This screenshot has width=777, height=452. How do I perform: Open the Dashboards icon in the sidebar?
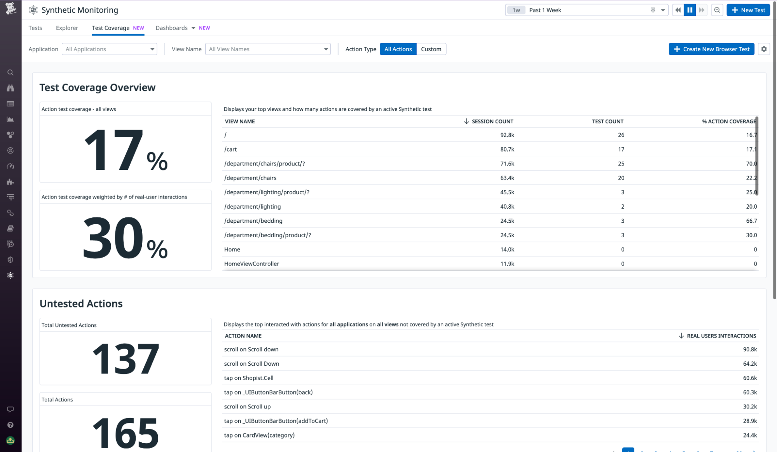[10, 104]
